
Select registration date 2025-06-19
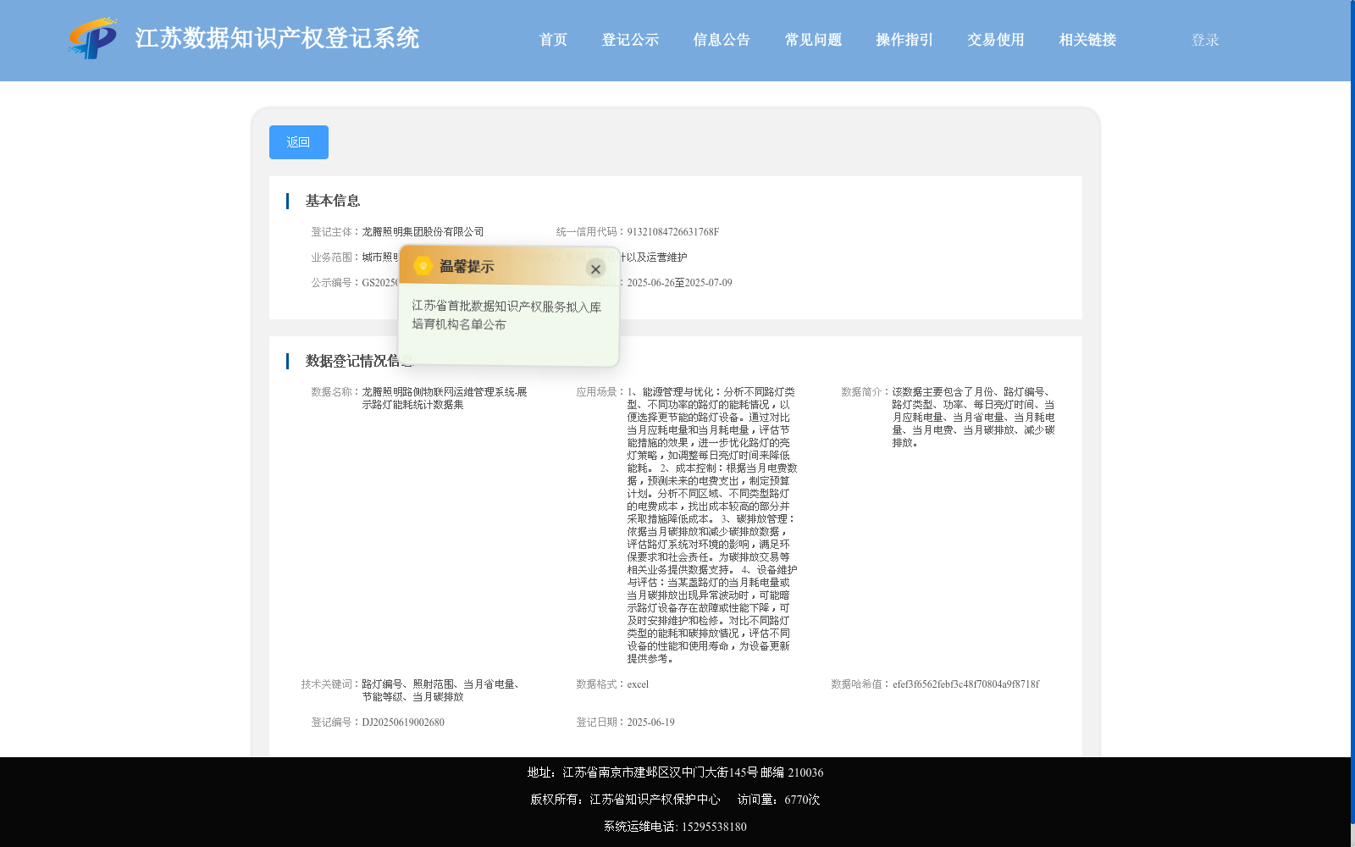[x=650, y=722]
